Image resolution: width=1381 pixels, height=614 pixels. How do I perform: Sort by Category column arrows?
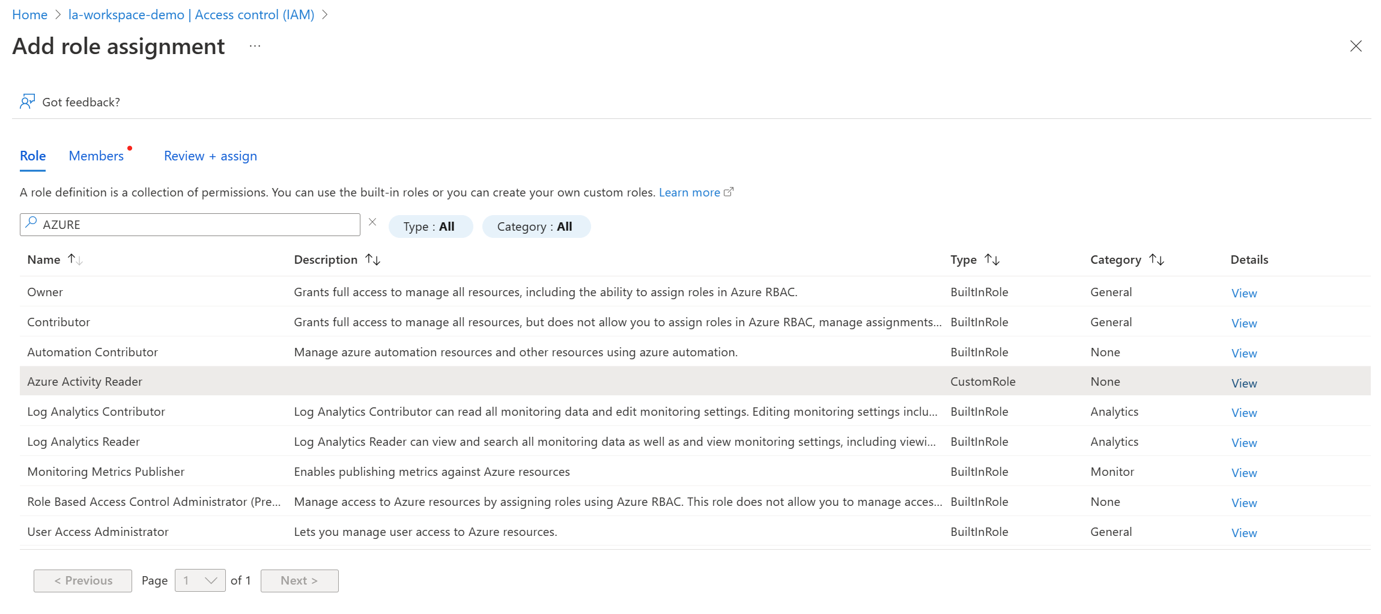[1156, 260]
